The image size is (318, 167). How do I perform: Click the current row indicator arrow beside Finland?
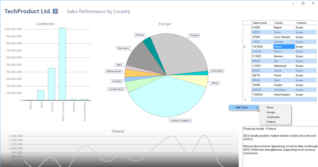[245, 46]
